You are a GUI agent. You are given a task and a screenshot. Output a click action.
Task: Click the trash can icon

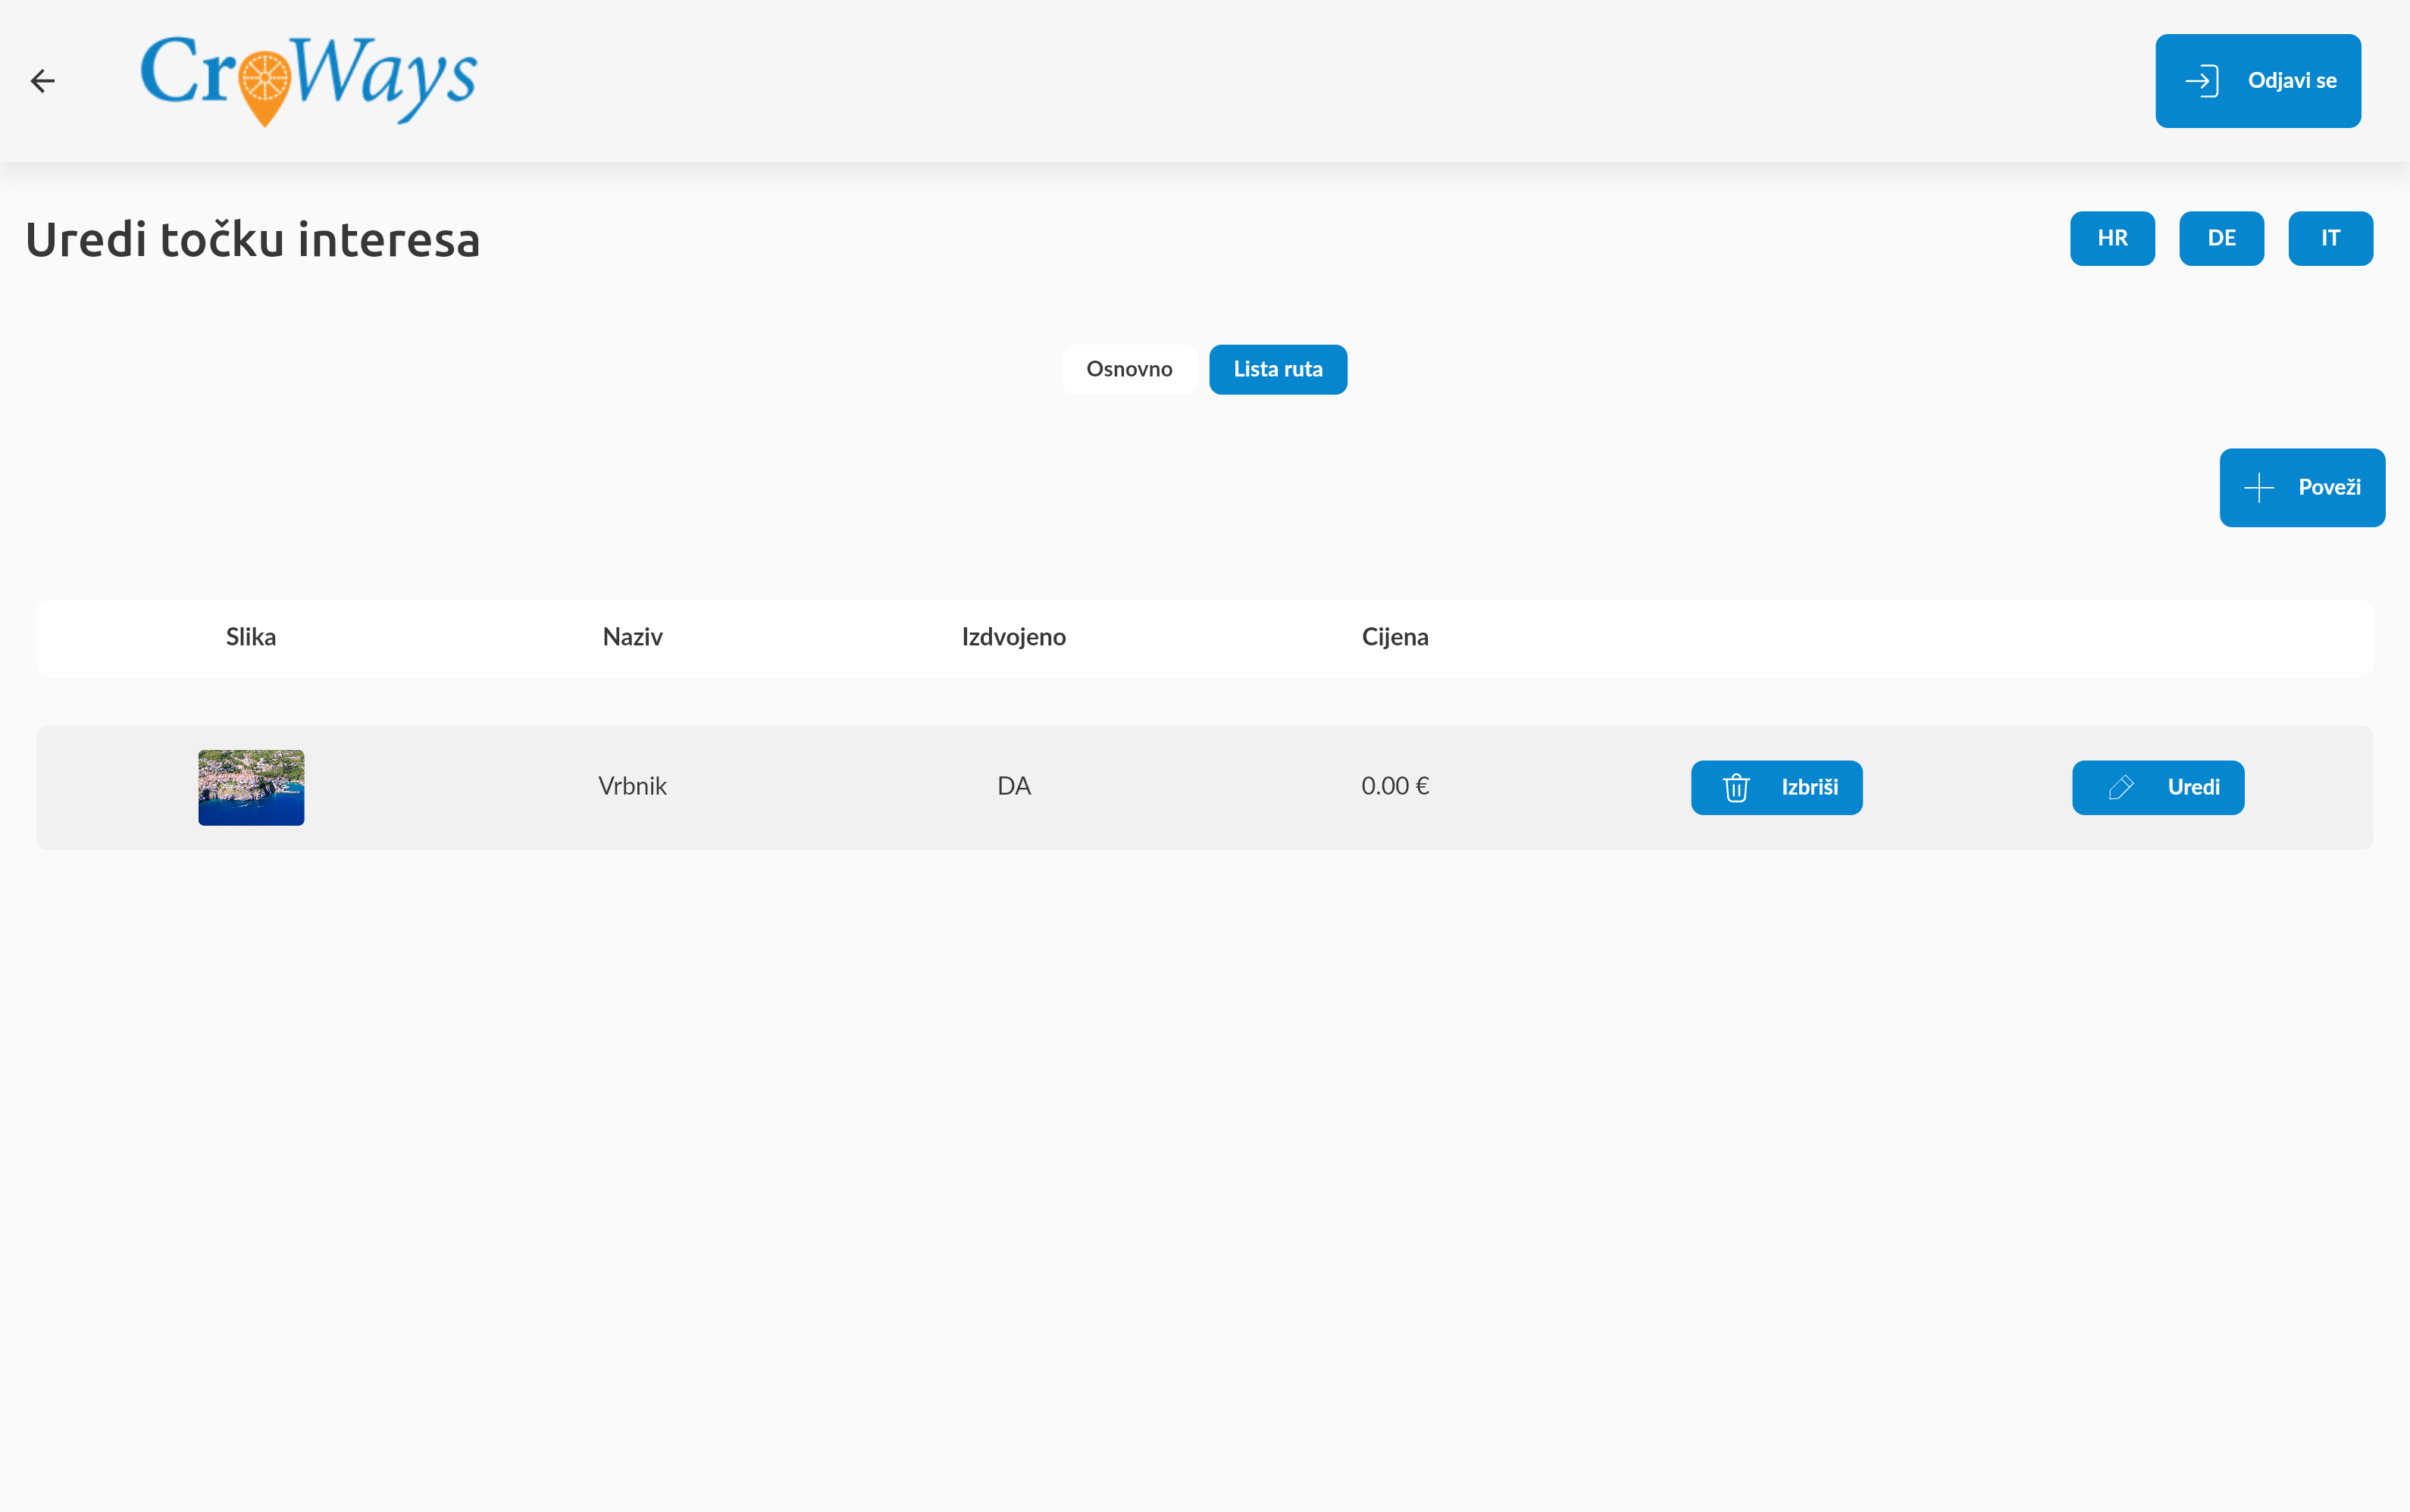[x=1736, y=788]
